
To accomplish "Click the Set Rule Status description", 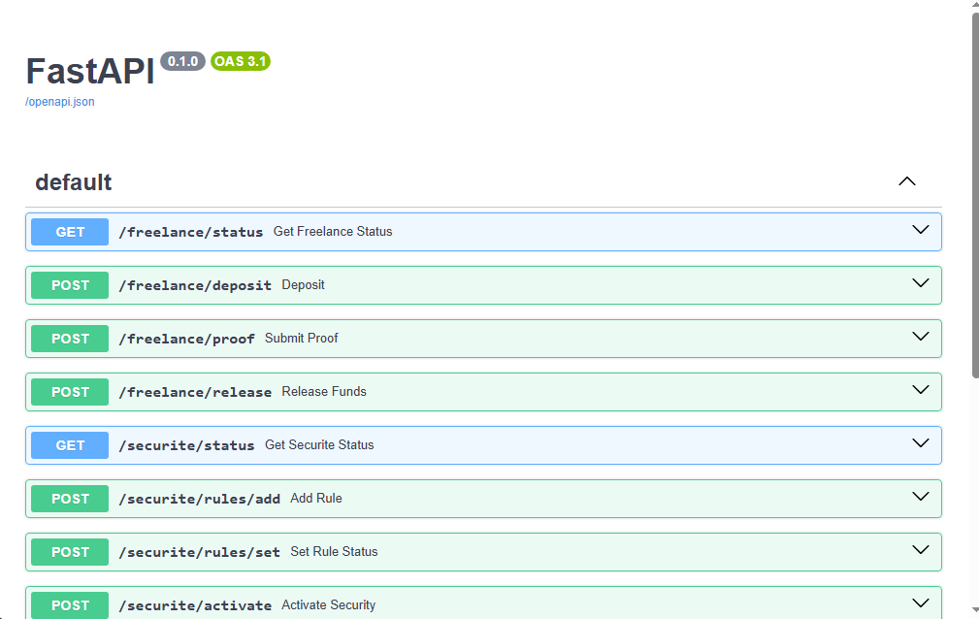I will pyautogui.click(x=334, y=551).
